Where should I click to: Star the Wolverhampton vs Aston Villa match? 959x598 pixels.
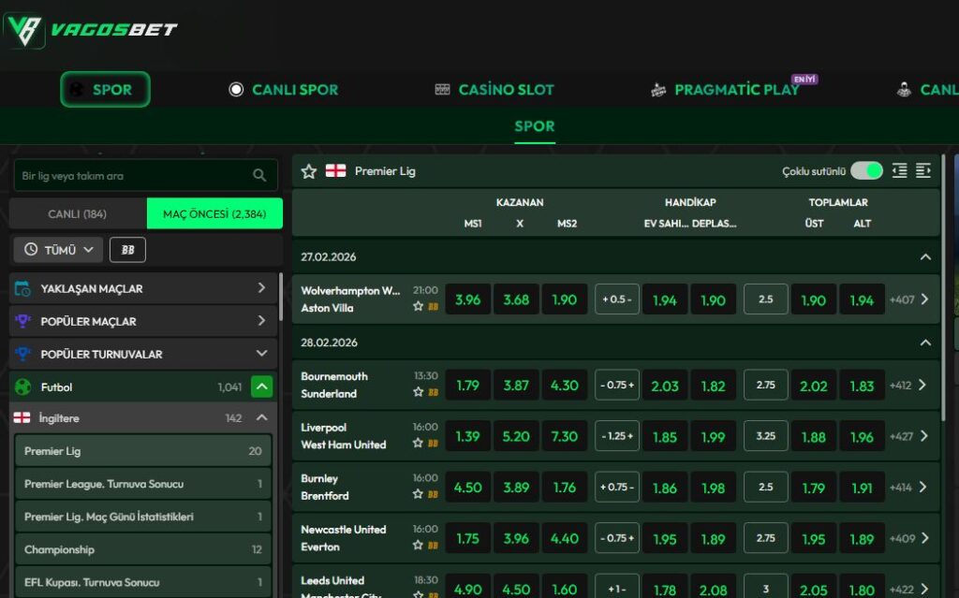point(419,306)
